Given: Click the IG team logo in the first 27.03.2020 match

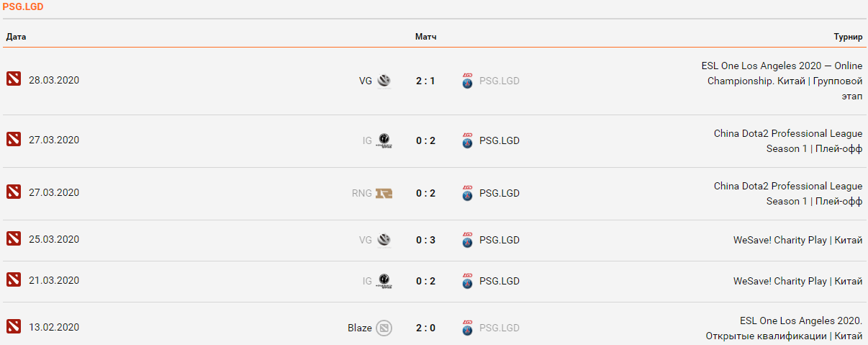Looking at the screenshot, I should 384,140.
